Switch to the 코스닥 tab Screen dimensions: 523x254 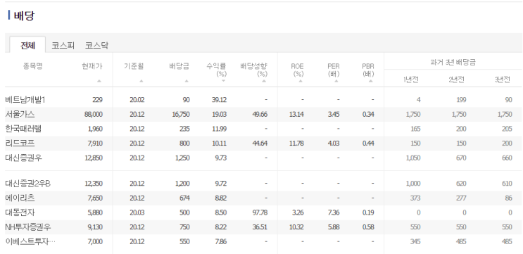[96, 46]
